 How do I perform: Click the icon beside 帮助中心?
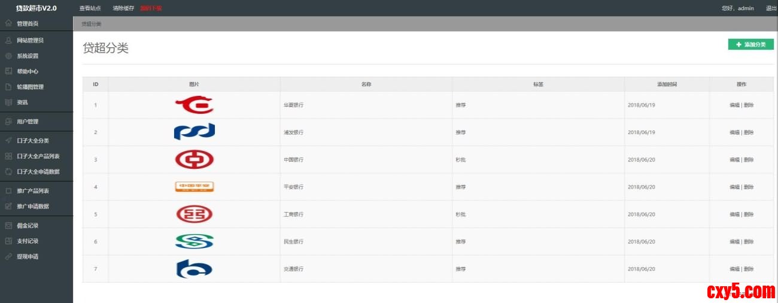click(8, 71)
